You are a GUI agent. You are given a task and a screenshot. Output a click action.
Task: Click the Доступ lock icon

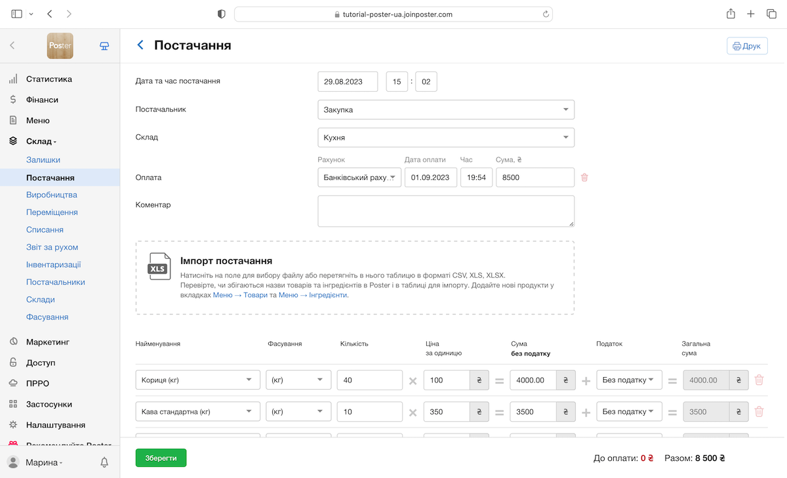tap(13, 362)
